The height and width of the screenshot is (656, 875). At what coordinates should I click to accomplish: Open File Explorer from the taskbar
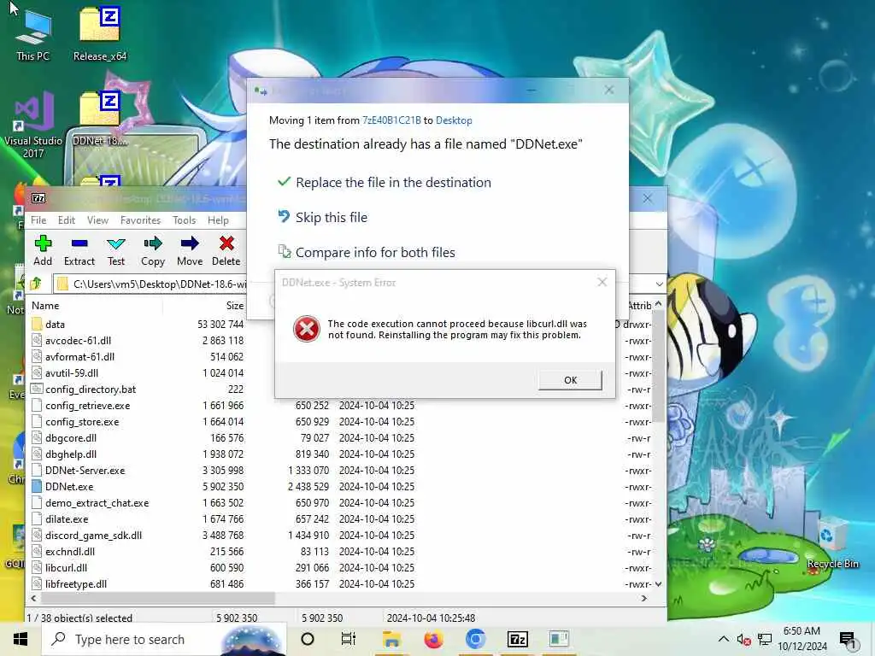click(391, 639)
